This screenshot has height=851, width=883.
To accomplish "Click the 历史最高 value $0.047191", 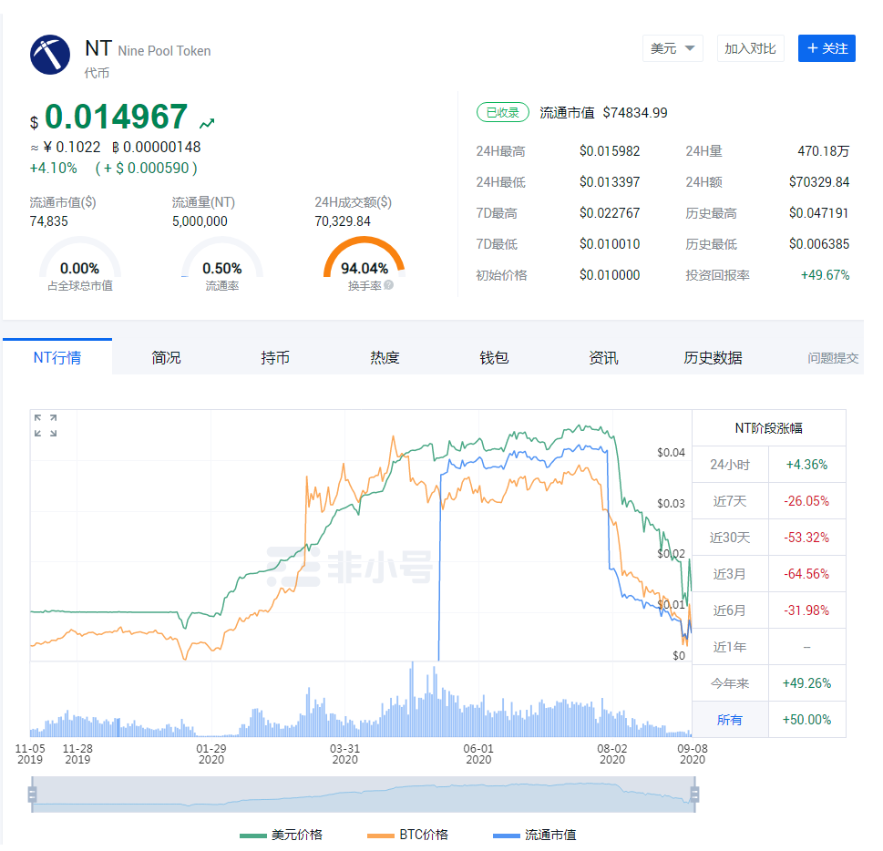I will pos(819,213).
